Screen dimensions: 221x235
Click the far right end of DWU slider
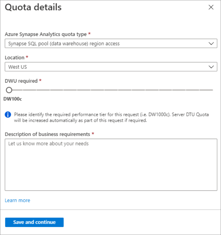click(x=212, y=90)
